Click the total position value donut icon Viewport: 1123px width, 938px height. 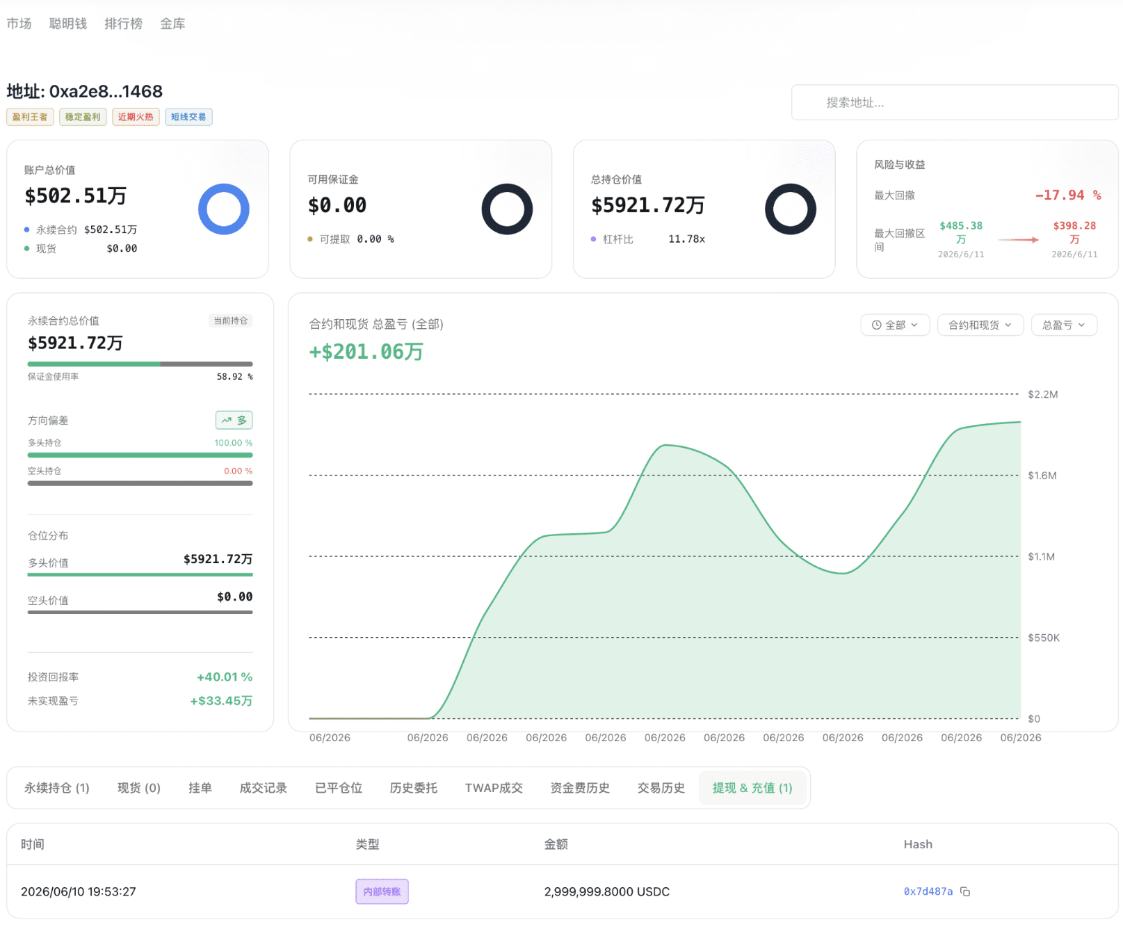pos(791,209)
